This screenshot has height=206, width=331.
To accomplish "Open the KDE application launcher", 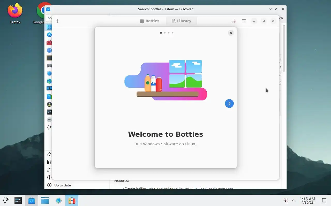I will click(6, 200).
